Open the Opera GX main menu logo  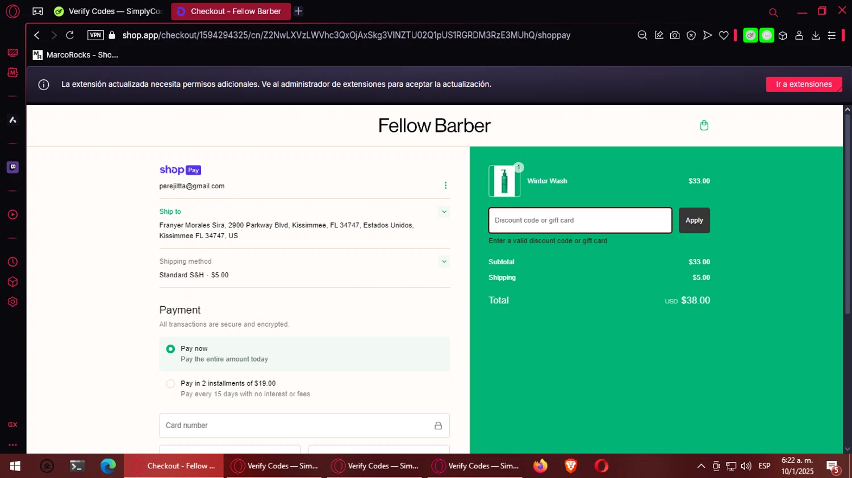click(x=12, y=11)
